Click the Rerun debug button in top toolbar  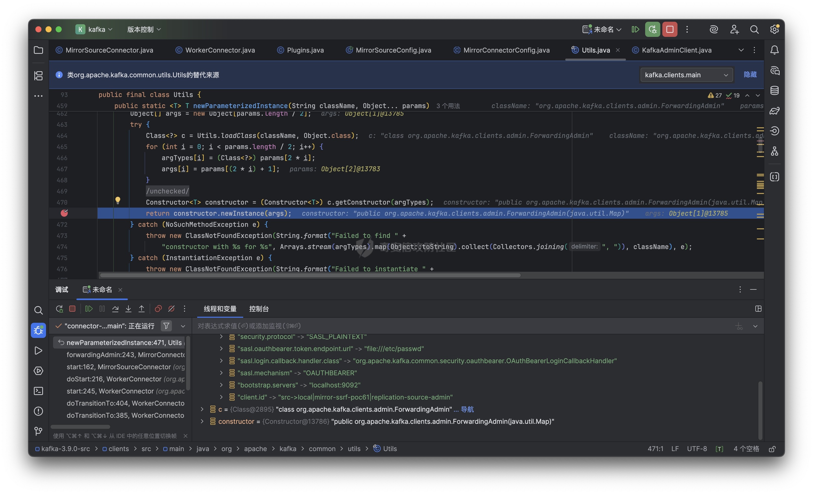(x=652, y=29)
